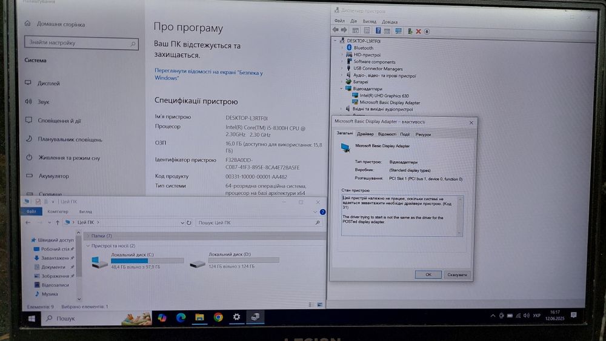Viewport: 606px width, 341px height.
Task: Show hidden system tray icons chevron
Action: (493, 316)
